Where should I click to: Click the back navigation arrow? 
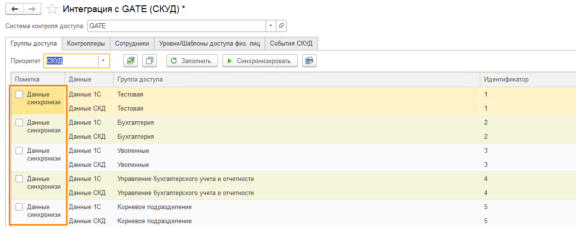click(14, 9)
